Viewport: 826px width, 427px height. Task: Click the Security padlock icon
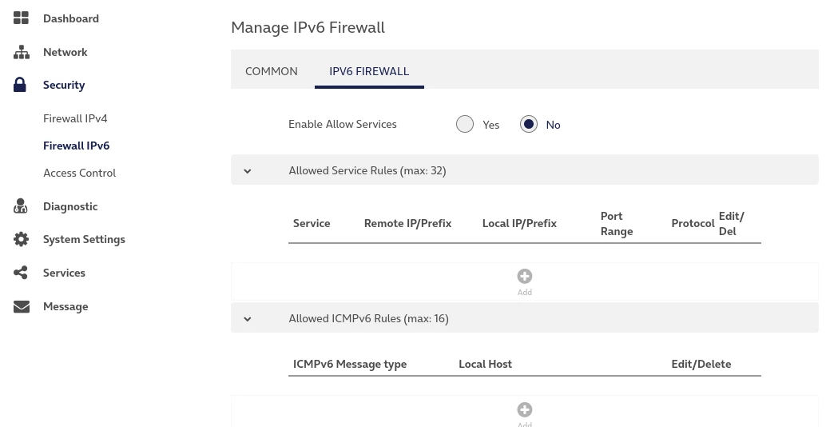click(21, 85)
